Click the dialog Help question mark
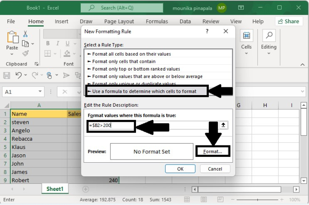 click(207, 31)
